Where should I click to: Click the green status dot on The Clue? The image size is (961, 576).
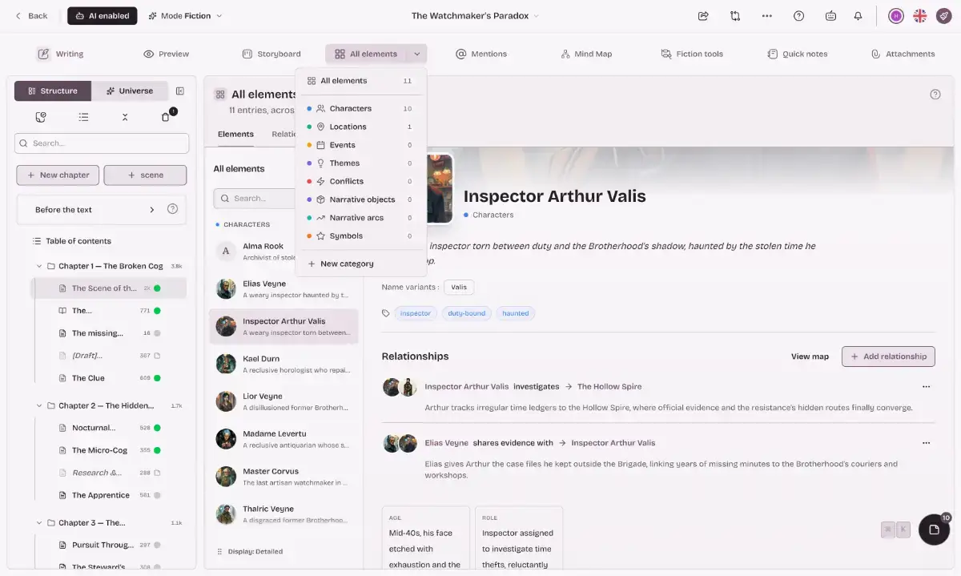158,378
